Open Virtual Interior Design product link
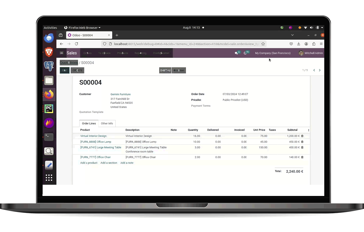This screenshot has height=232, width=364. click(x=93, y=136)
